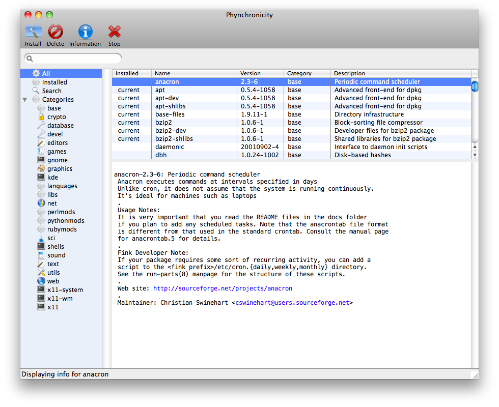499x407 pixels.
Task: Select the base-files package row
Action: [x=291, y=114]
